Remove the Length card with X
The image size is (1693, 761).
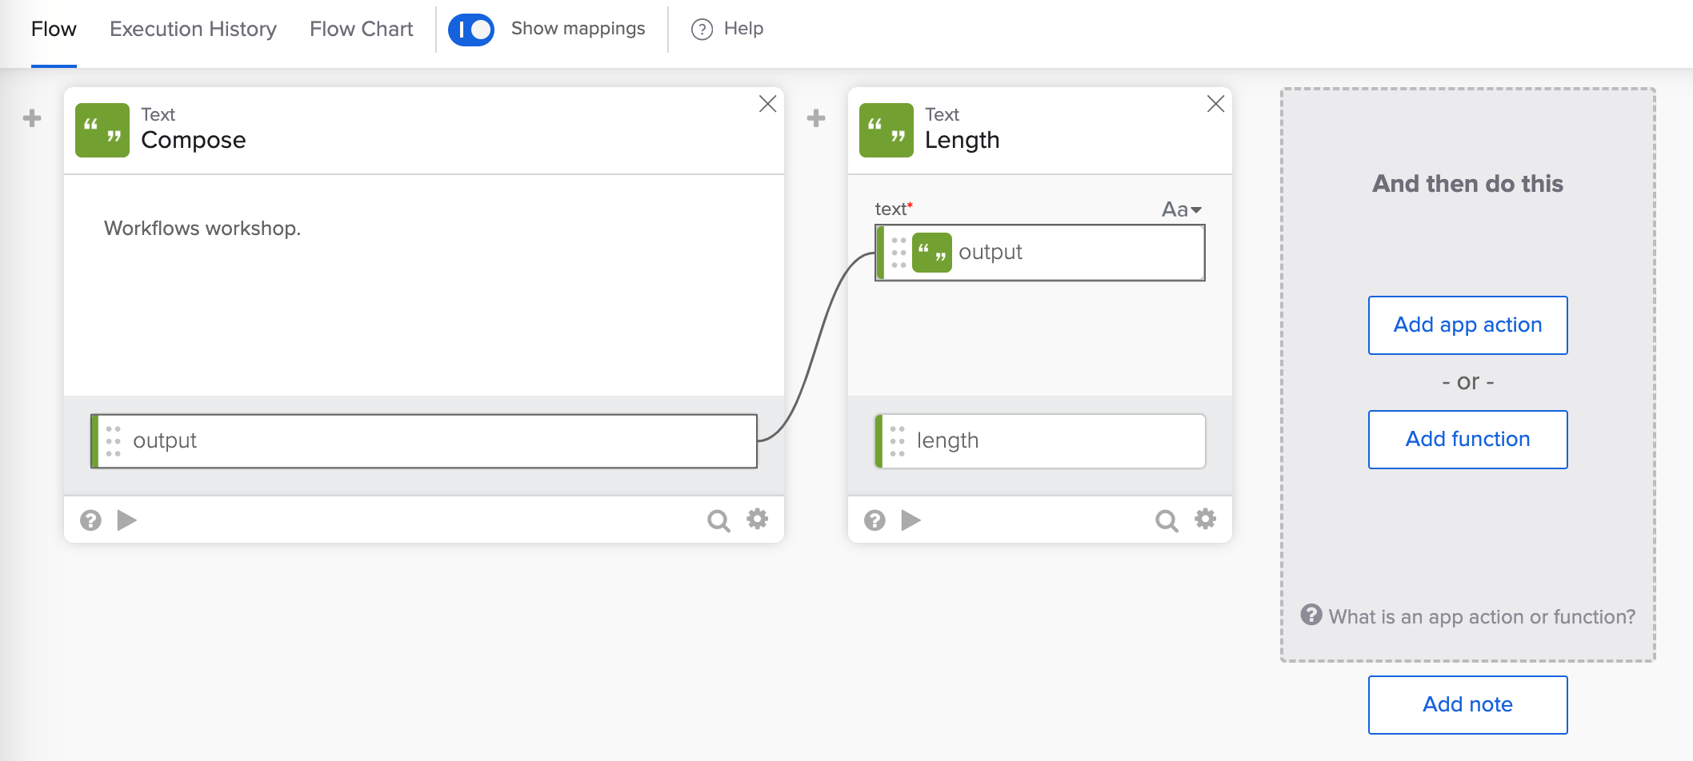[1215, 104]
